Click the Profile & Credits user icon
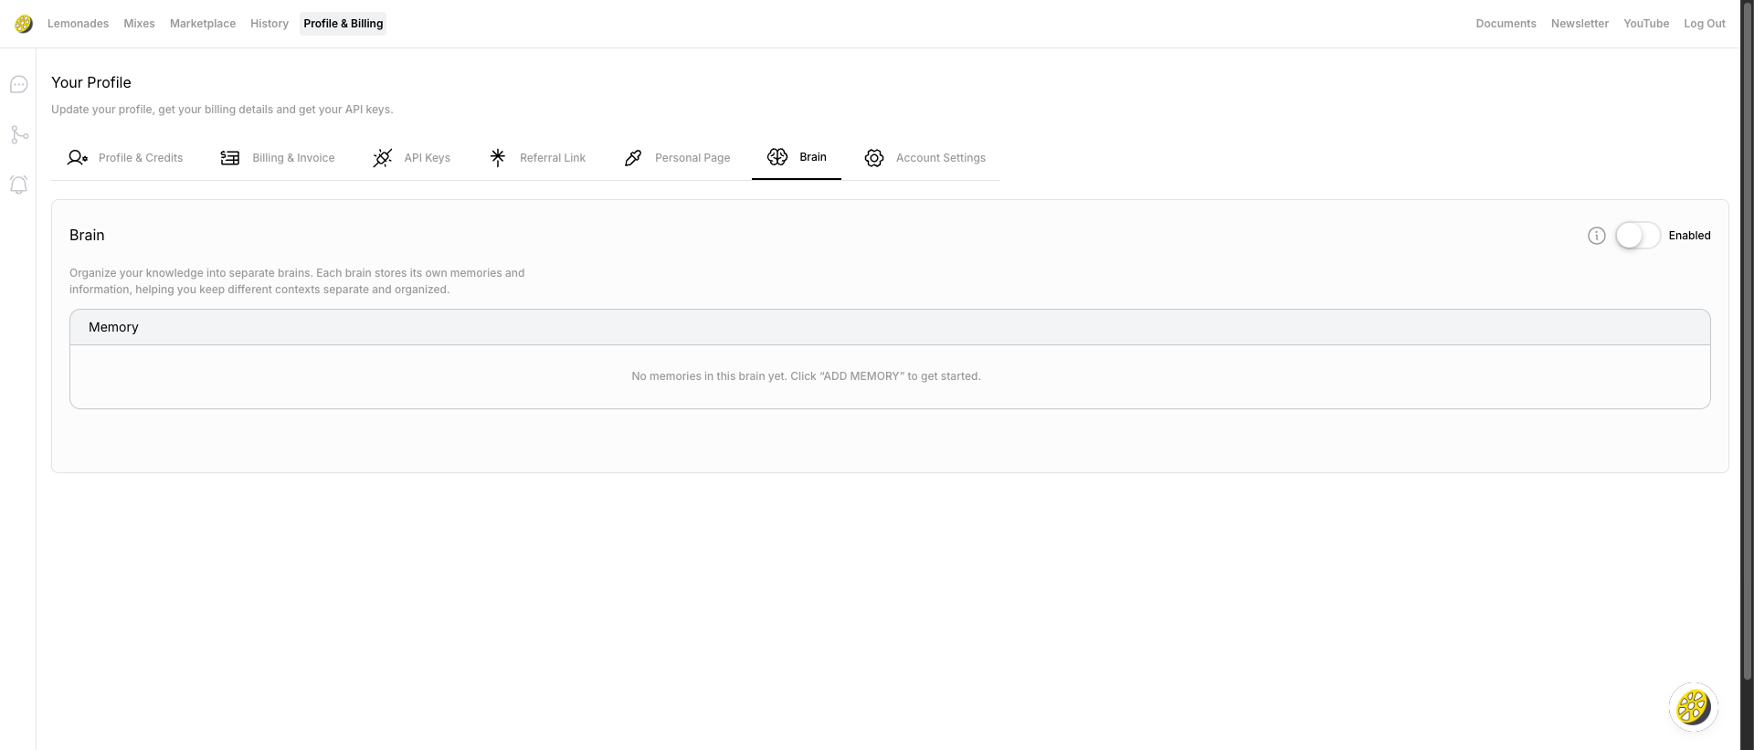 pos(78,158)
